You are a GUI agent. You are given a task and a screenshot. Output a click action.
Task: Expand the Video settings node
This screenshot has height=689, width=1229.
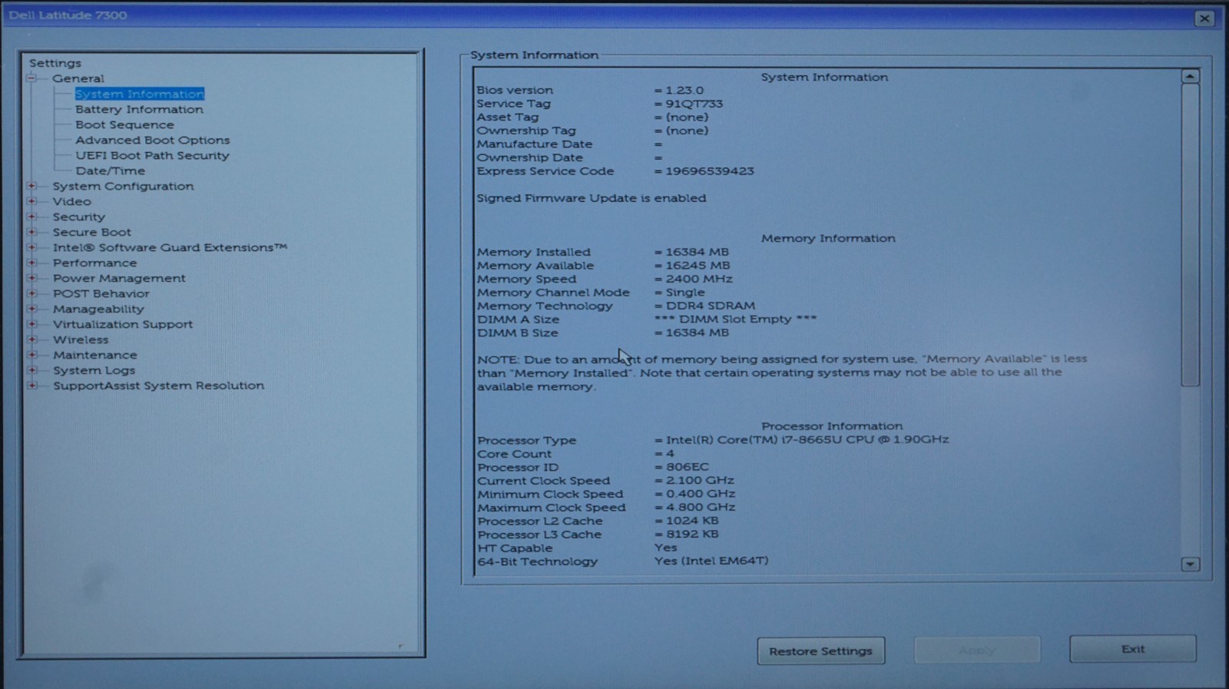click(31, 201)
